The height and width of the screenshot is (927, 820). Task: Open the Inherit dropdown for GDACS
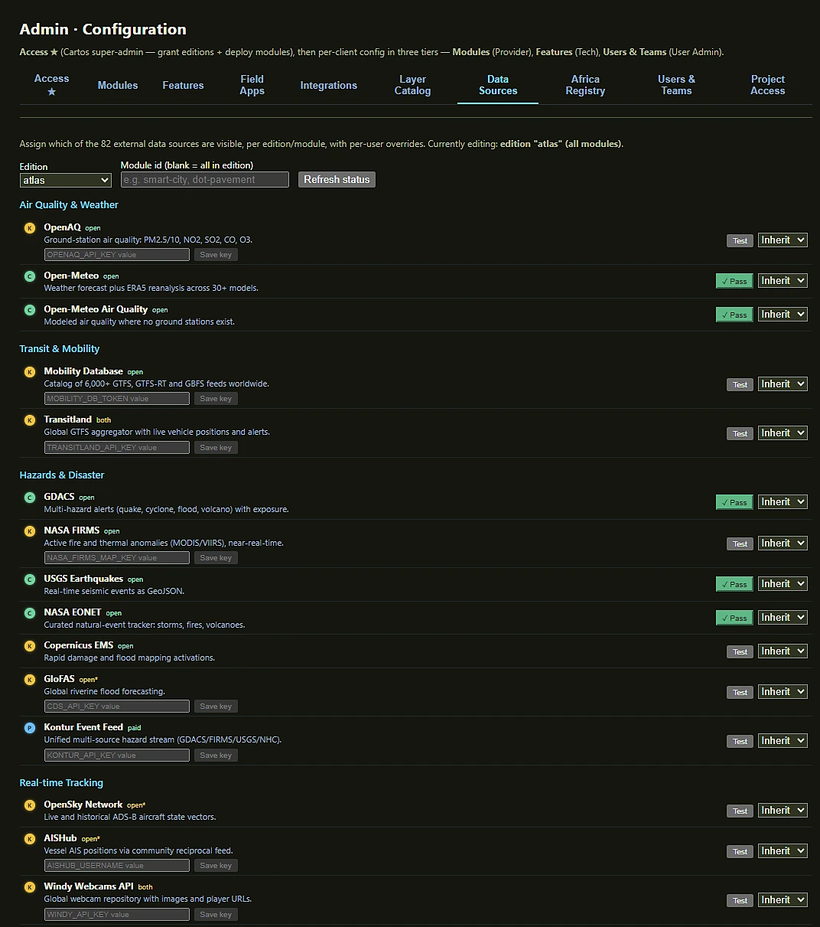coord(783,502)
